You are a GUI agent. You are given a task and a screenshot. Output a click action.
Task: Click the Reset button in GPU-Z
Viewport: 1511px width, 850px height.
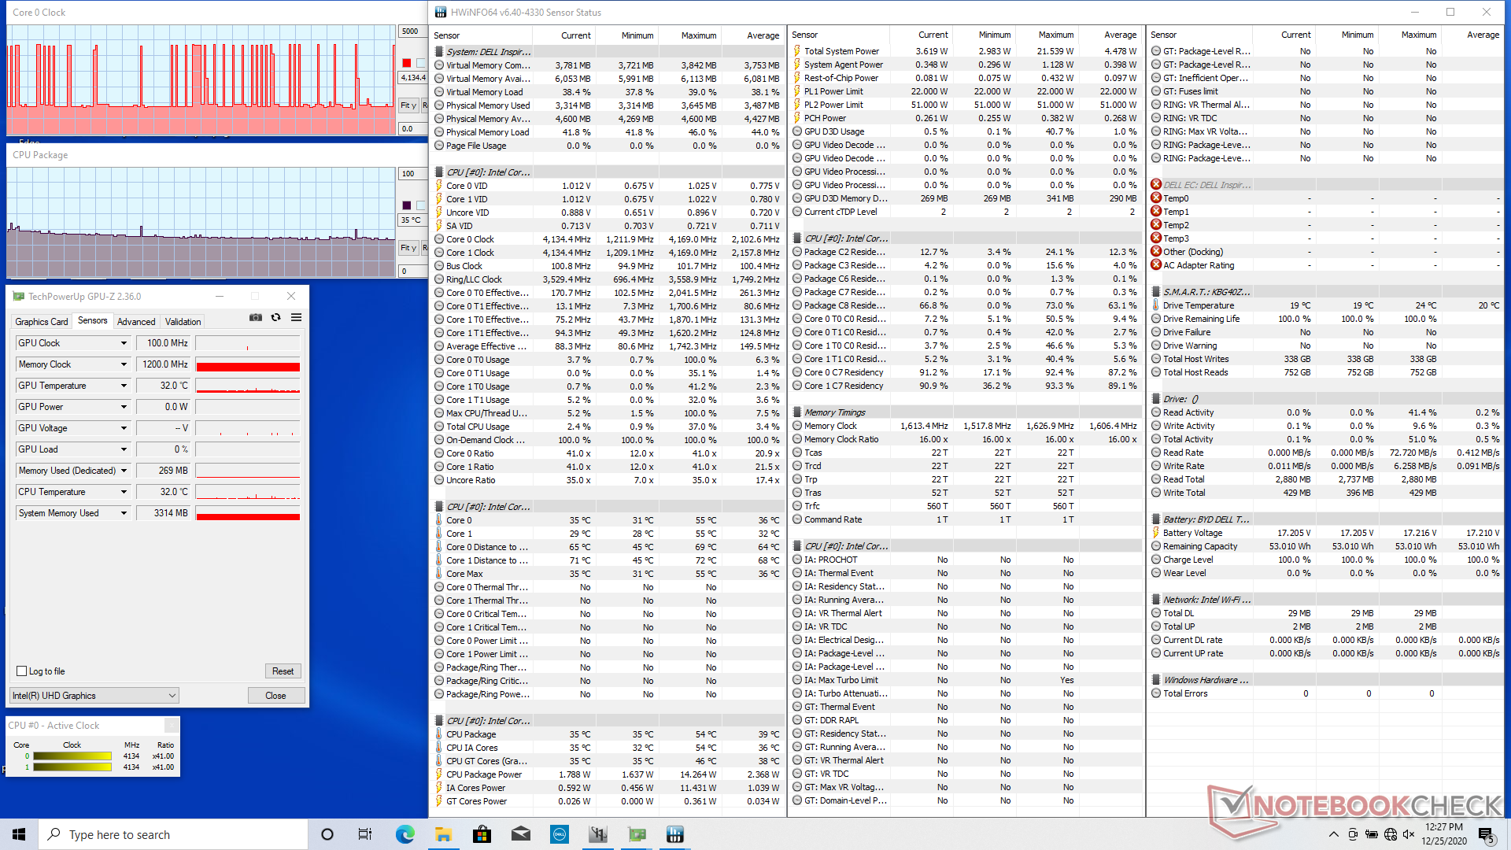[283, 671]
